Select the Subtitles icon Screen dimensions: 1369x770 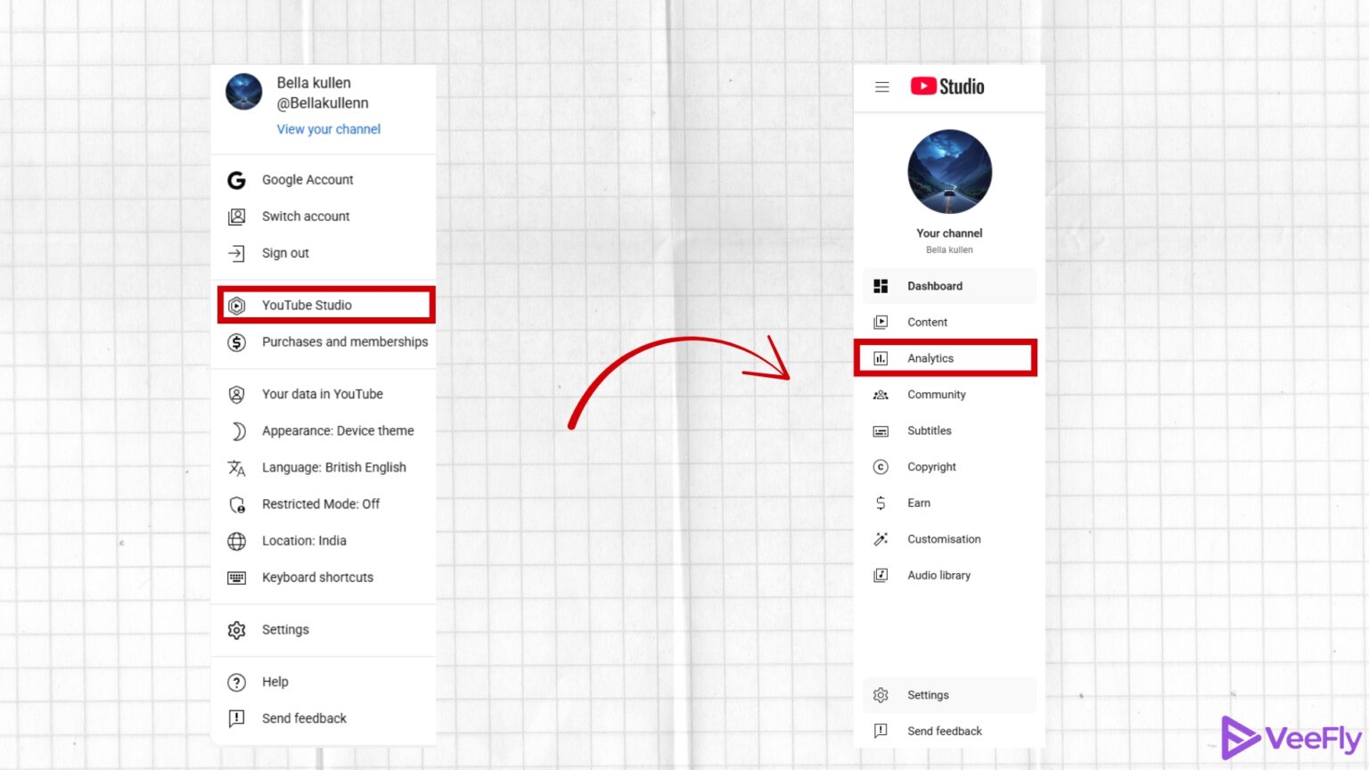[881, 430]
